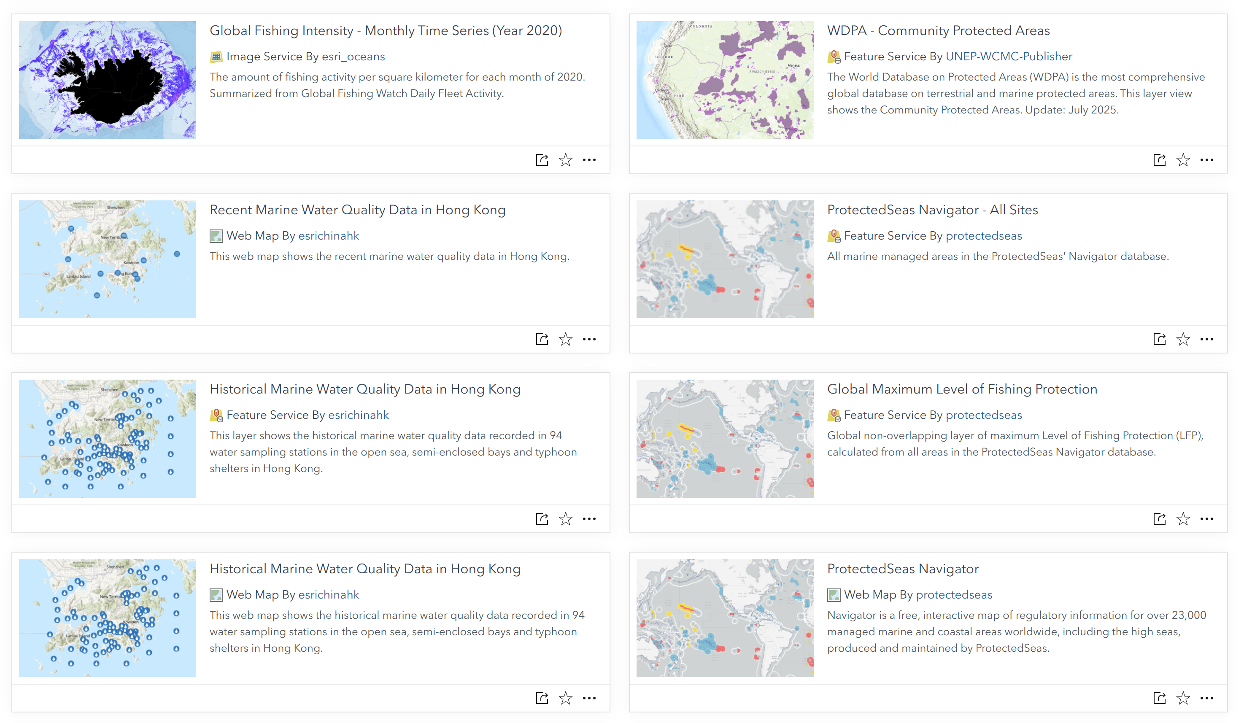Open Recent Marine Water Quality Data in Hong Kong title
Viewport: 1244px width, 723px height.
point(357,210)
